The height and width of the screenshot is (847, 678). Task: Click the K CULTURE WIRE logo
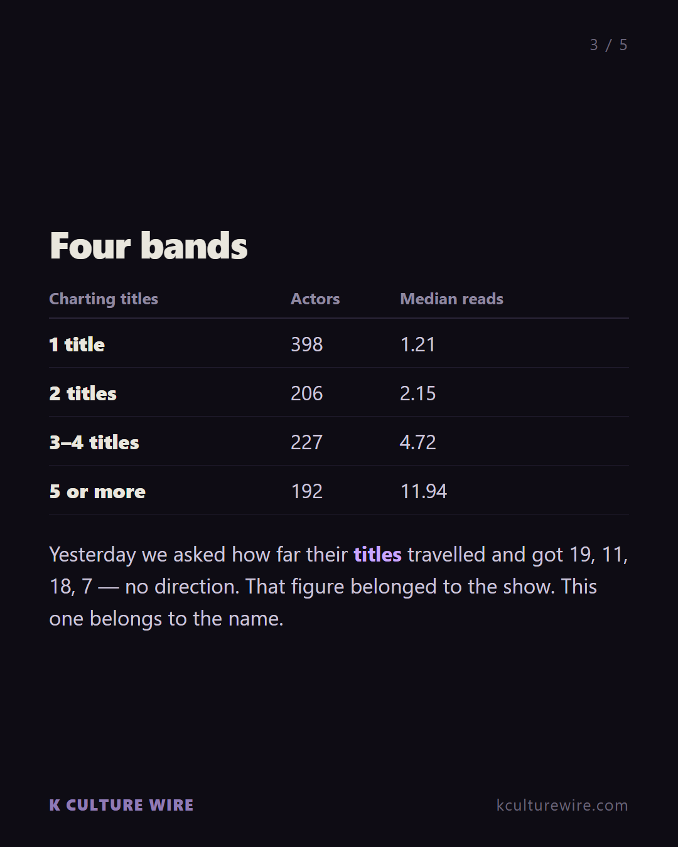point(121,805)
